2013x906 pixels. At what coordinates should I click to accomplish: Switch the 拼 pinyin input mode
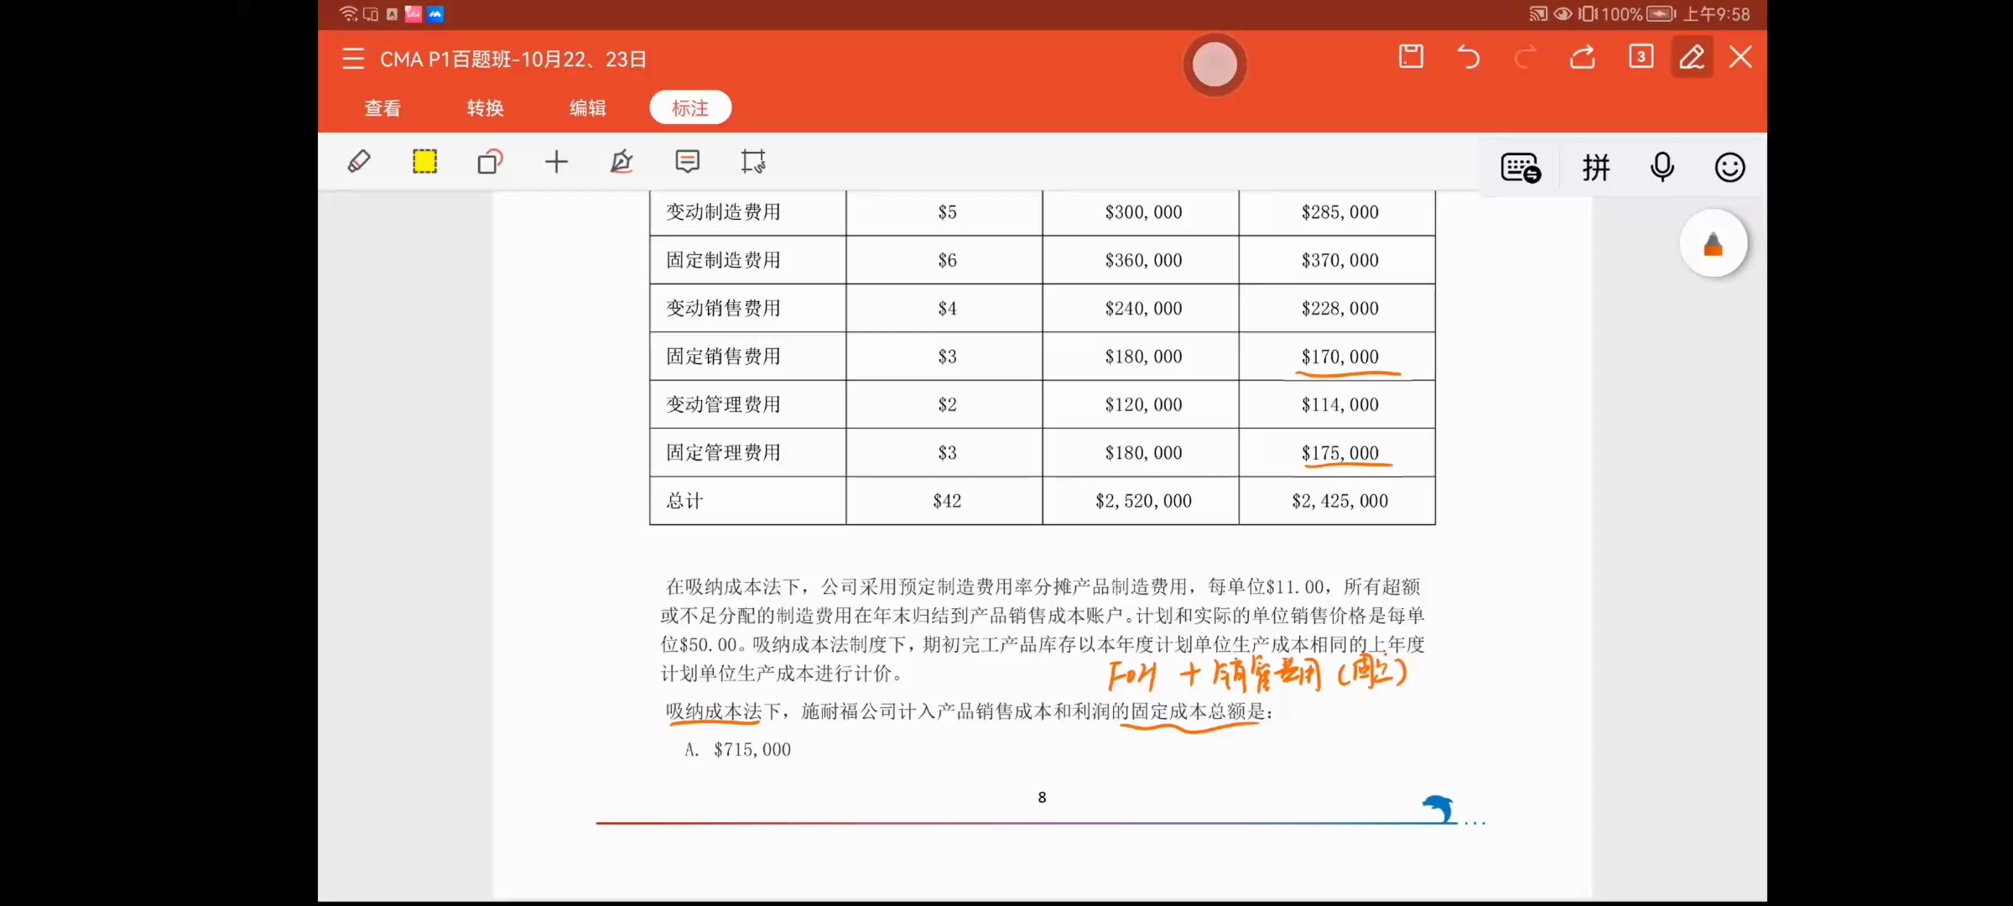(1595, 168)
